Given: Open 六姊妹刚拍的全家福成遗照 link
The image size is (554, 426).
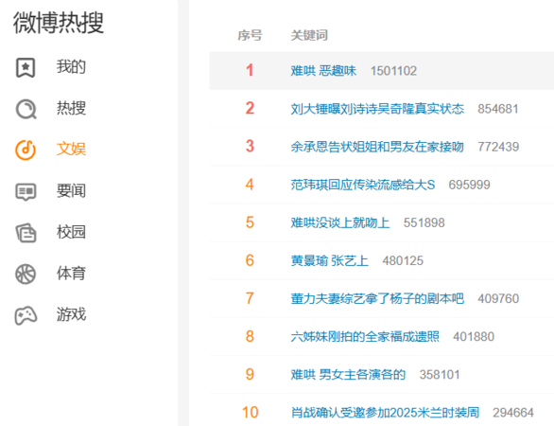Looking at the screenshot, I should click(x=365, y=336).
